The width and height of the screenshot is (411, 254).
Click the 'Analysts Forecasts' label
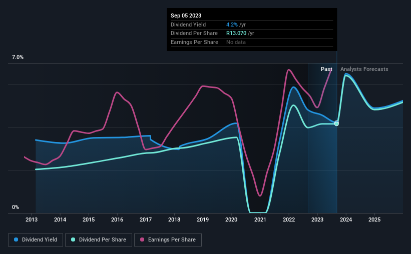[x=364, y=69]
